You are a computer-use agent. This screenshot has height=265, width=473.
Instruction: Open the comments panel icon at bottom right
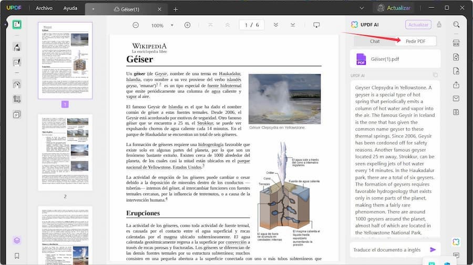pos(456,256)
